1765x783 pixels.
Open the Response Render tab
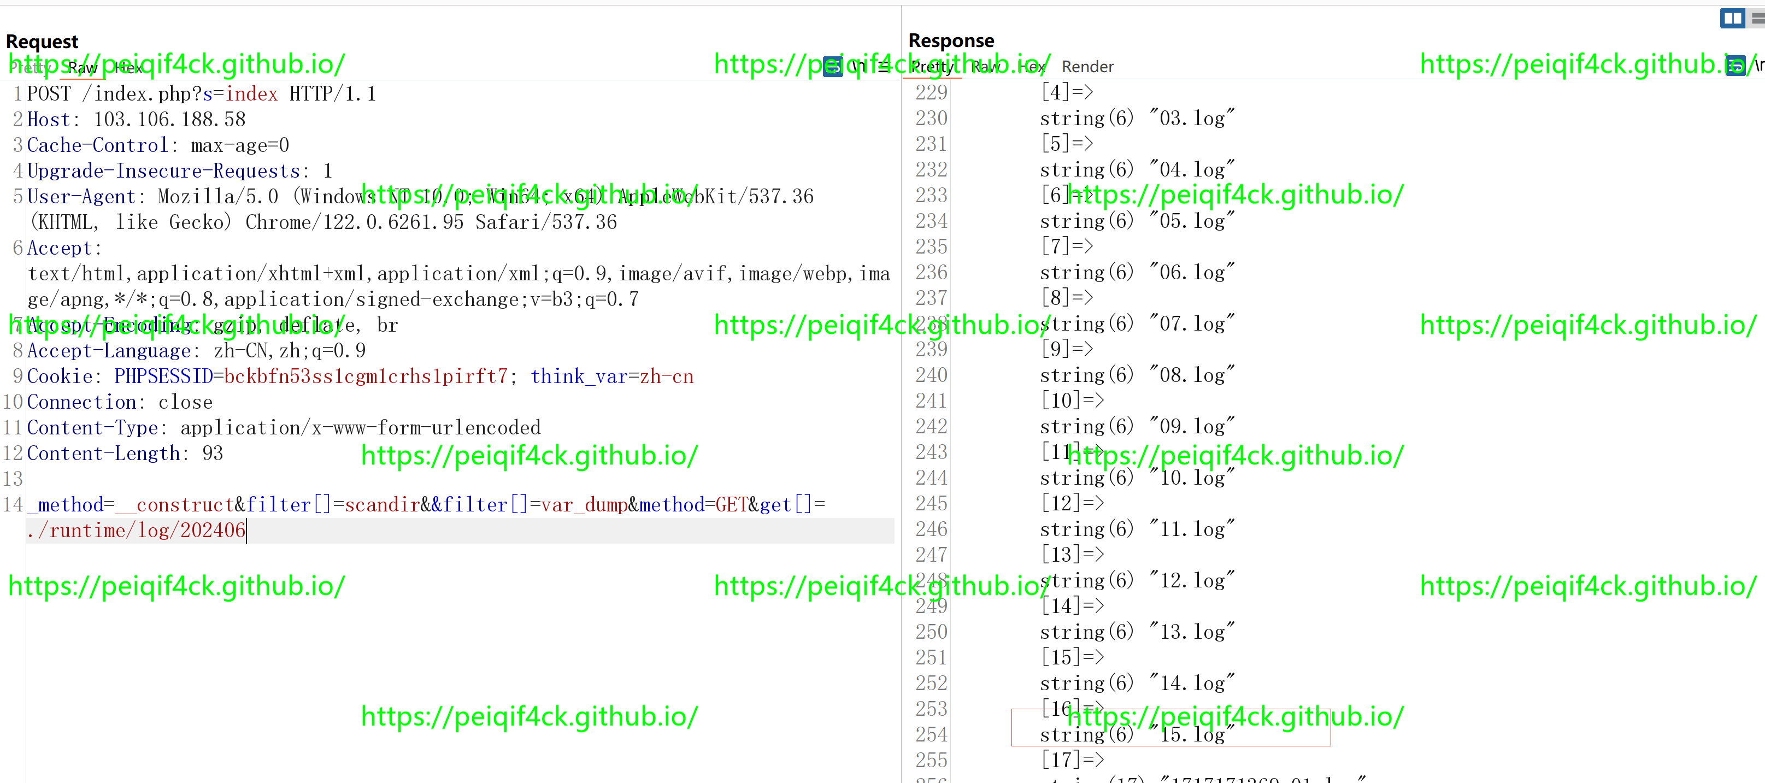pos(1087,67)
